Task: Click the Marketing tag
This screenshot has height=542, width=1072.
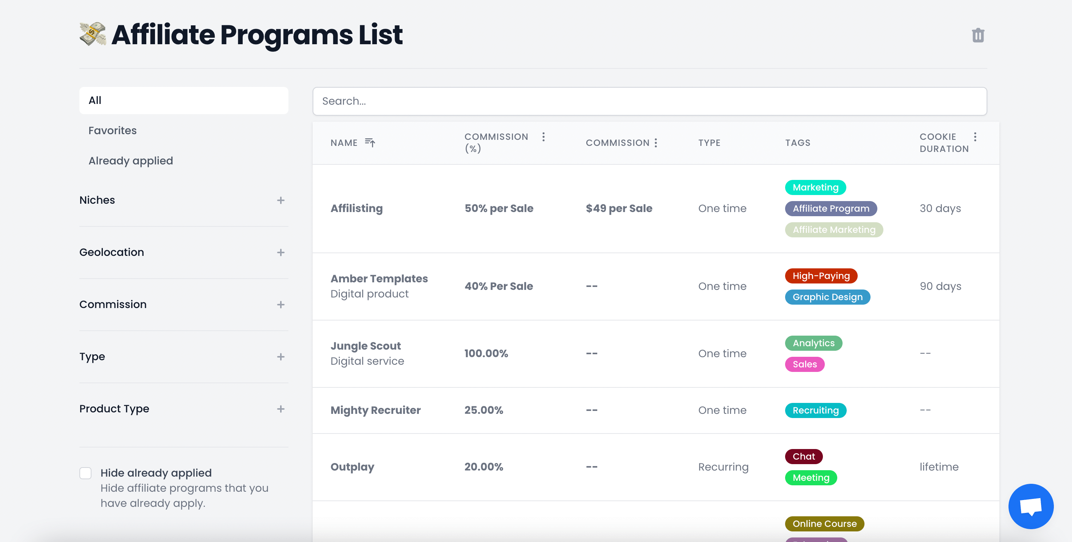Action: pyautogui.click(x=815, y=187)
